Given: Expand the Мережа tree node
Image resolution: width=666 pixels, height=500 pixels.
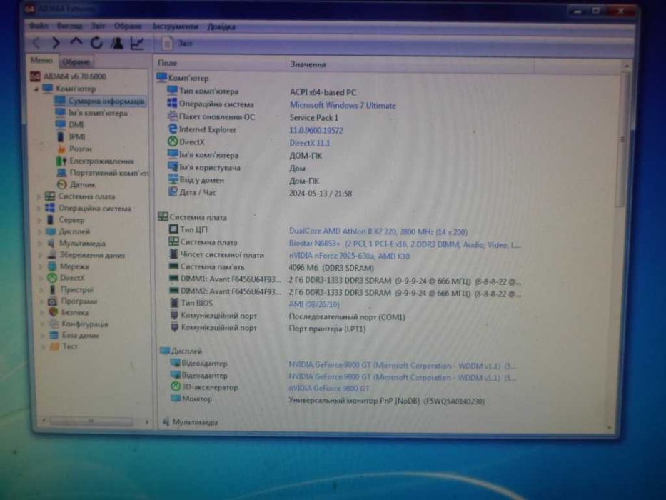Looking at the screenshot, I should point(41,266).
